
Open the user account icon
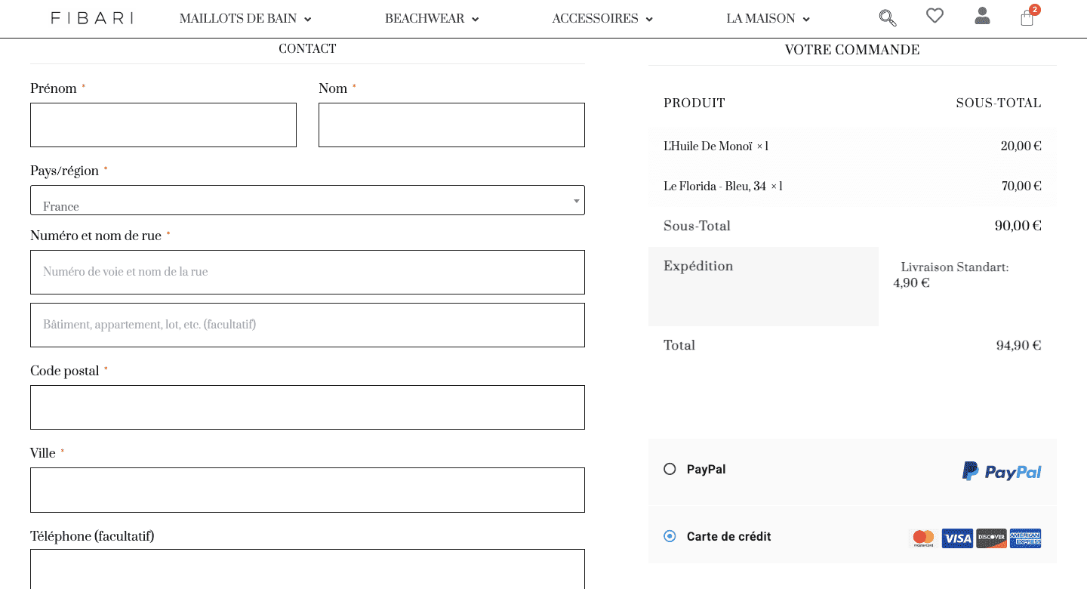[982, 16]
